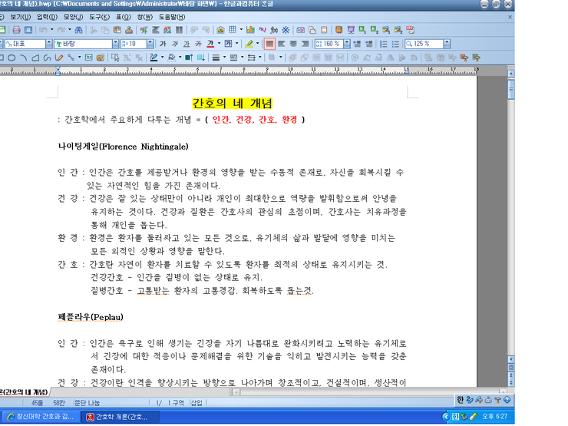Click the font color 가 red swatch

210,44
